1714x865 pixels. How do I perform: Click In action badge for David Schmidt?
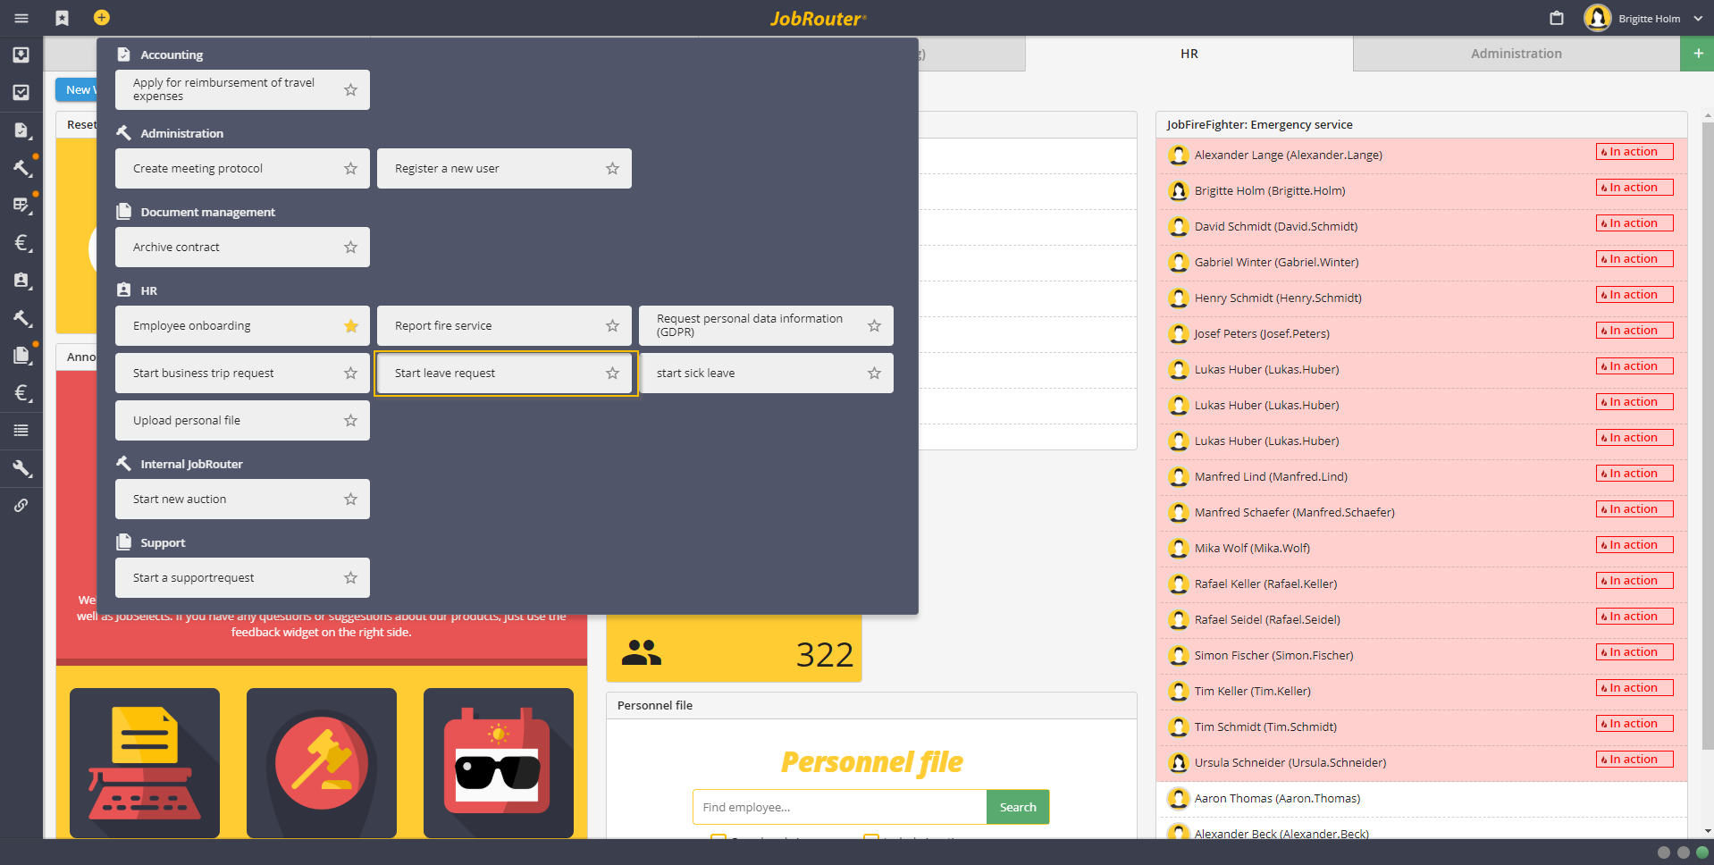click(1634, 223)
